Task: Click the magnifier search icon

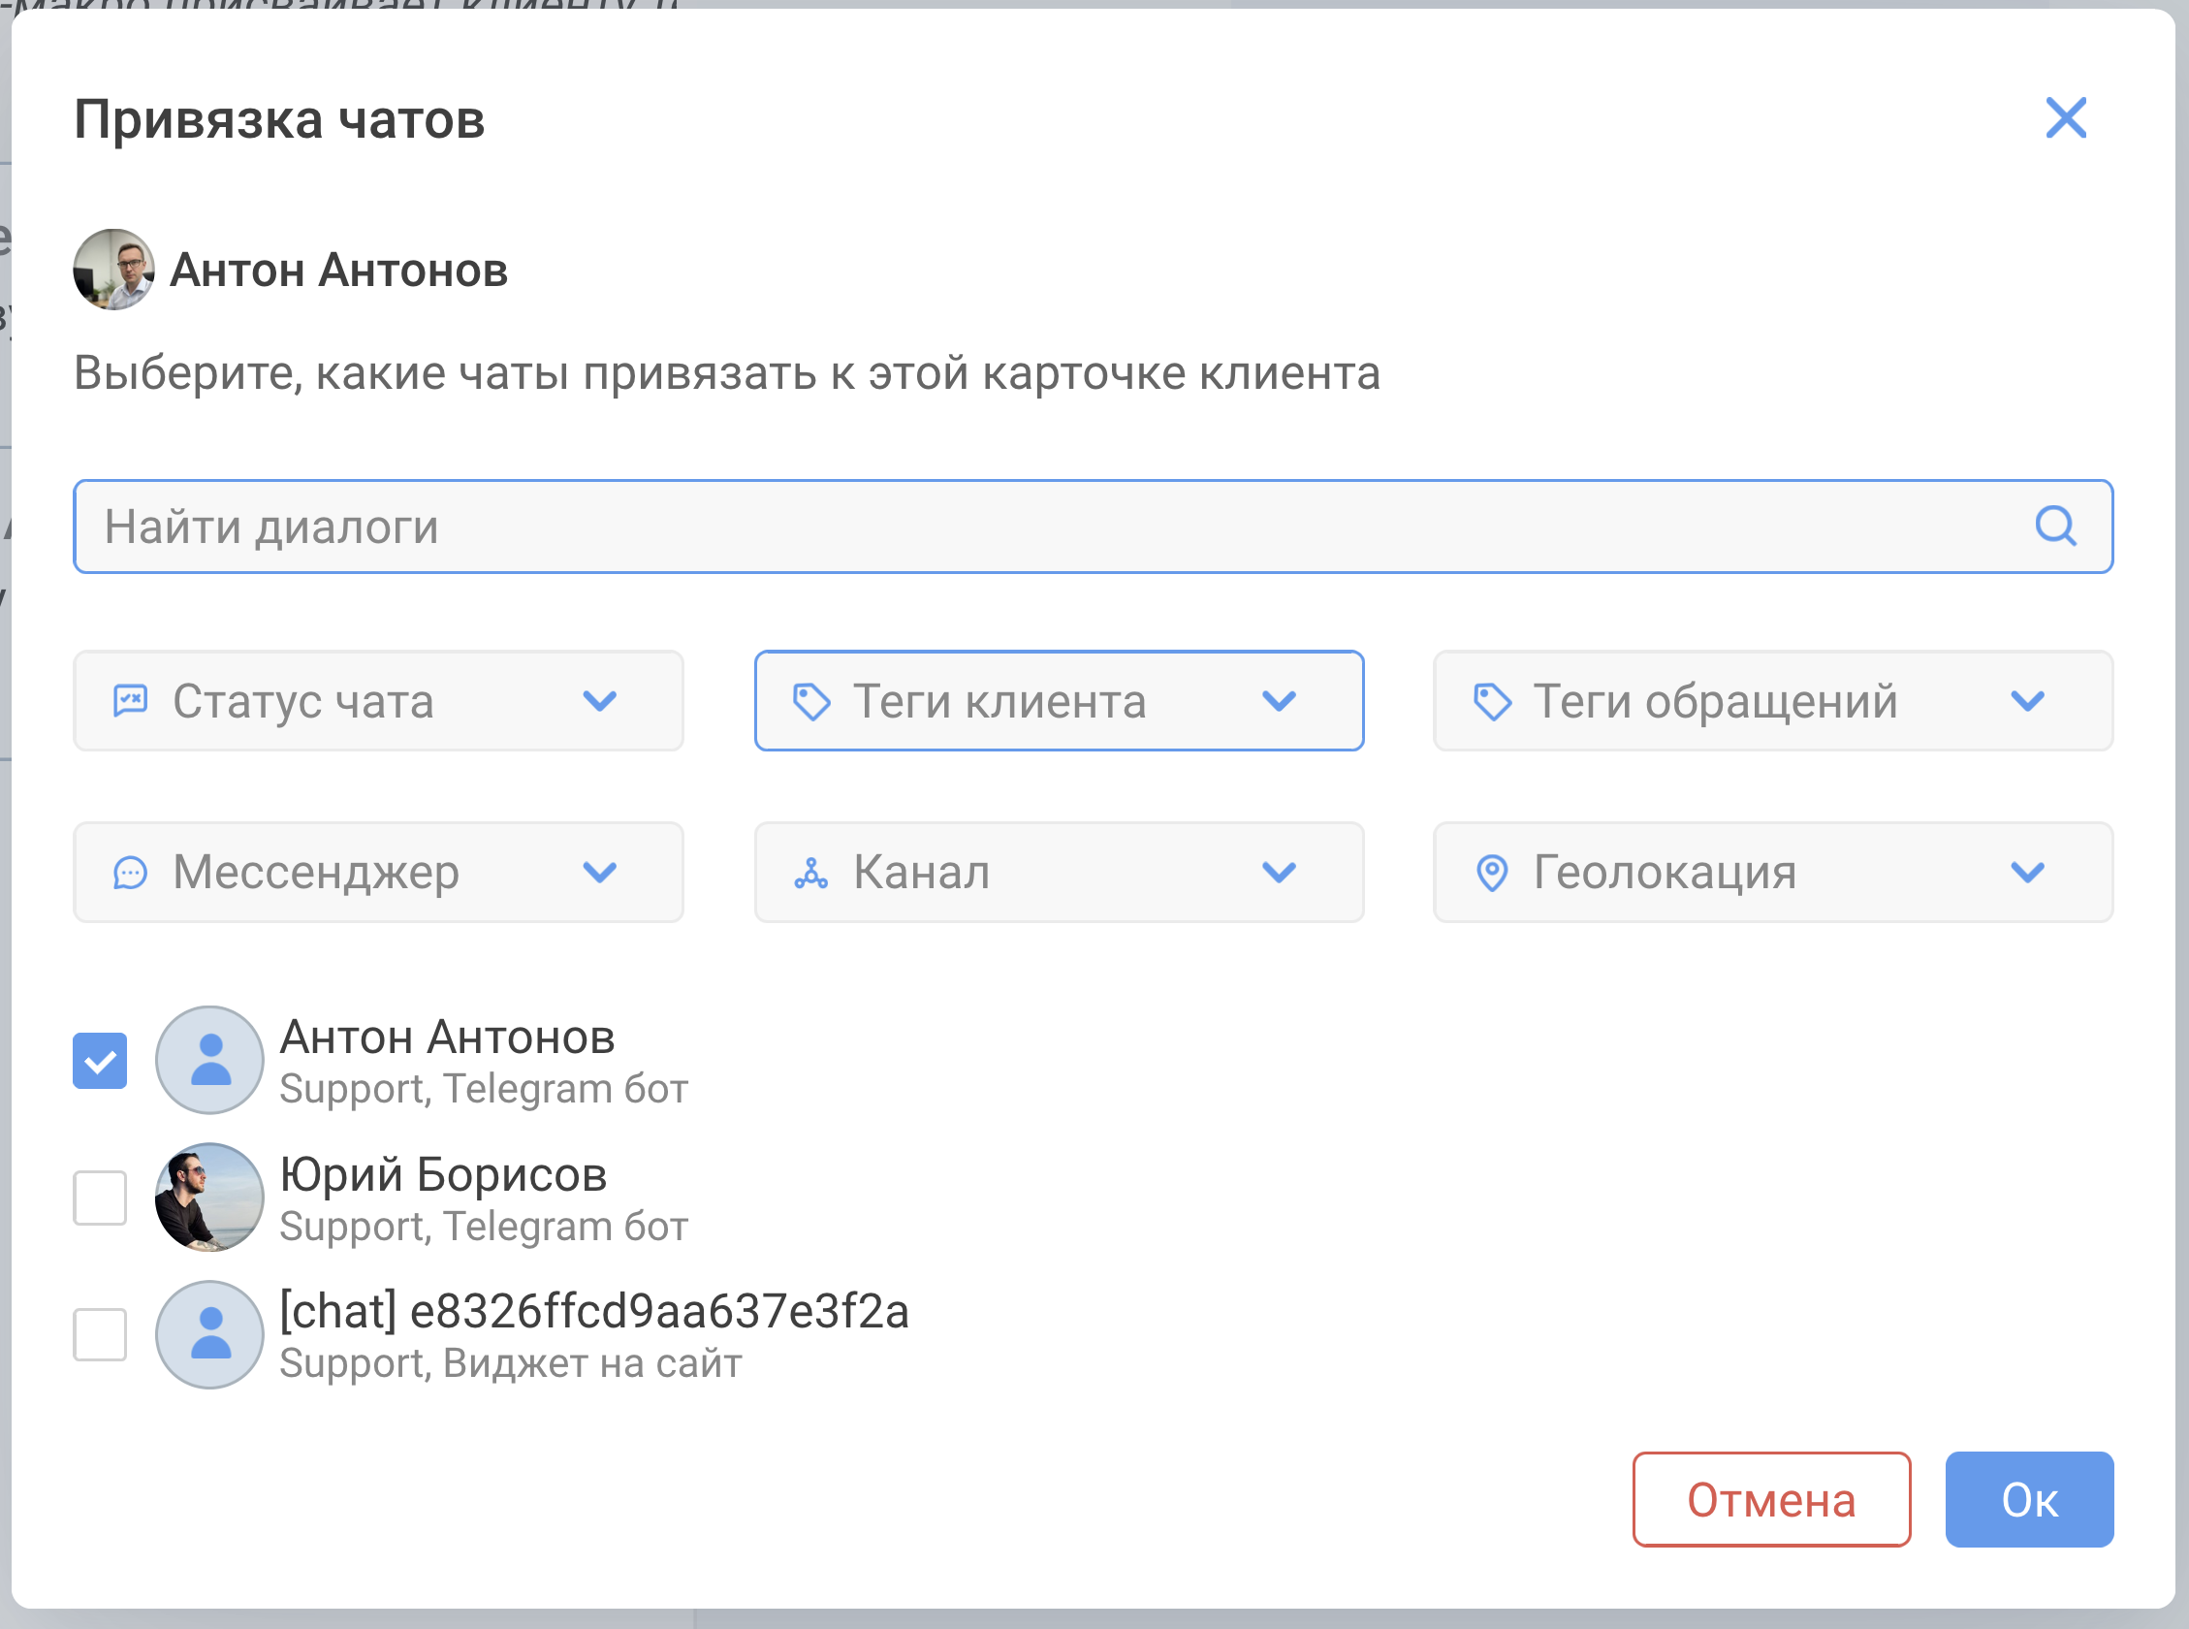Action: 2055,527
